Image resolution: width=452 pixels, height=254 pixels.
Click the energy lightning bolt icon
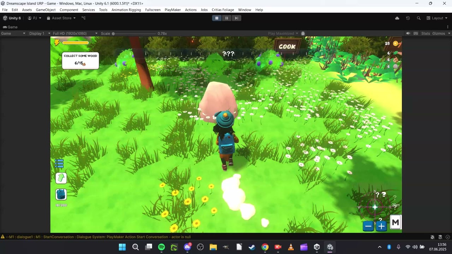(x=57, y=43)
